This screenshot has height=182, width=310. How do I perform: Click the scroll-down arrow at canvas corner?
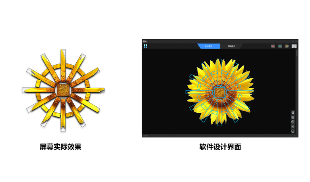tap(297, 135)
